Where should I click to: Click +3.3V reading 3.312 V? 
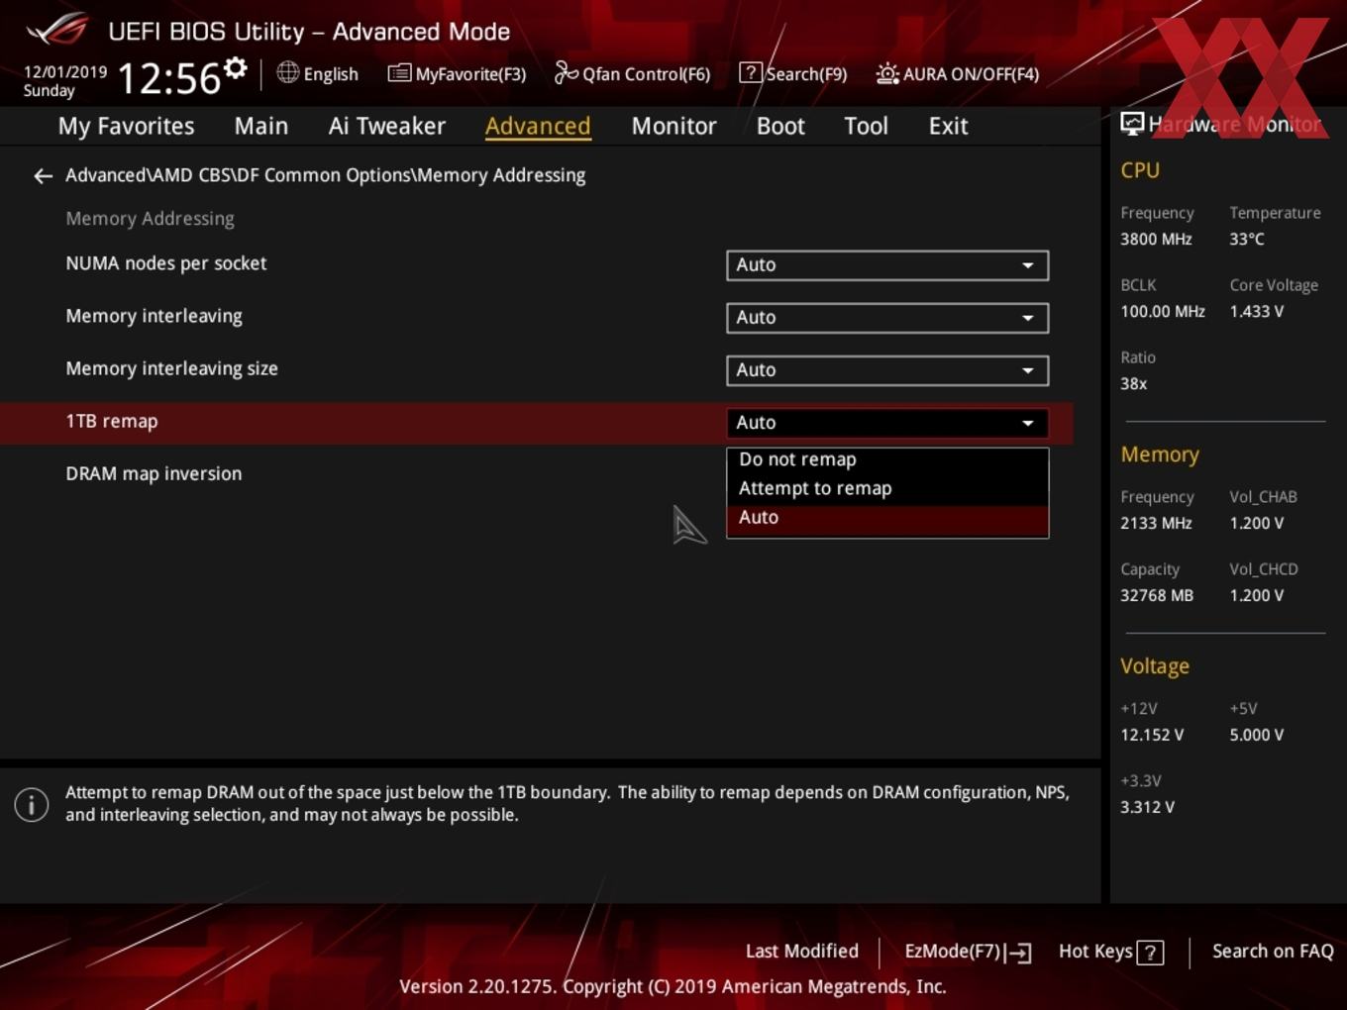[1147, 807]
